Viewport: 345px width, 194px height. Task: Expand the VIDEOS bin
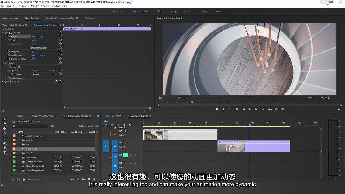point(19,153)
